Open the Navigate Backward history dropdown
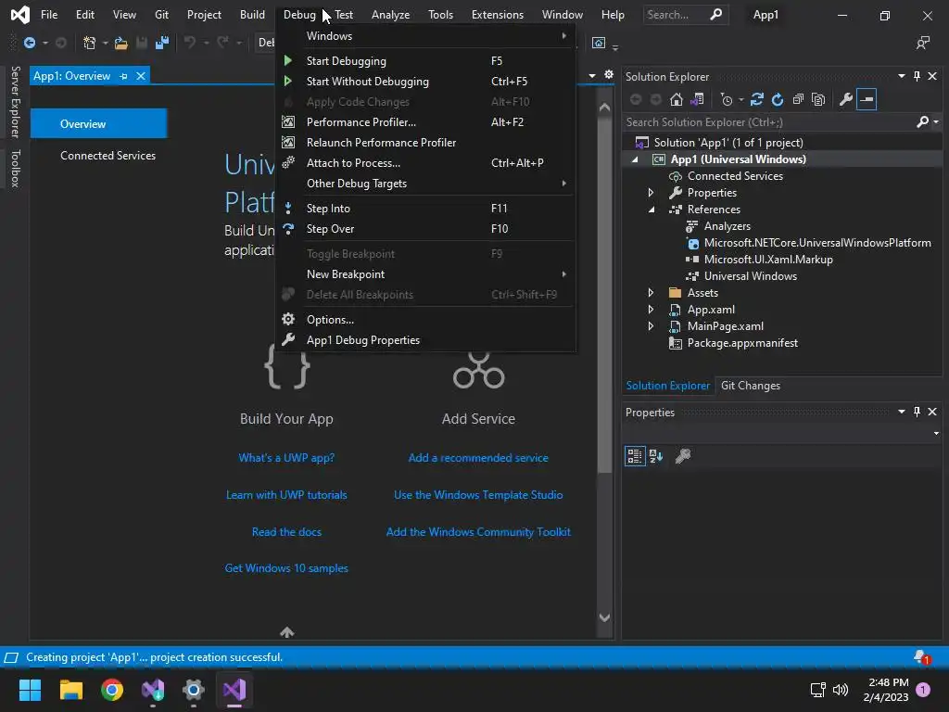This screenshot has height=712, width=949. coord(44,43)
